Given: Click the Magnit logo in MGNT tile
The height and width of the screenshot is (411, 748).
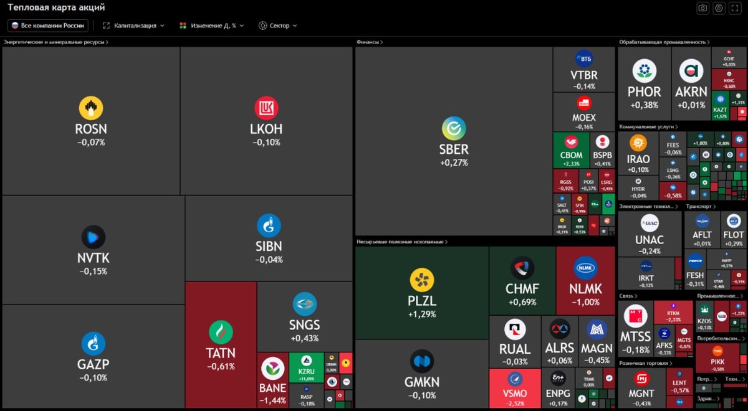Looking at the screenshot, I should pyautogui.click(x=641, y=379).
